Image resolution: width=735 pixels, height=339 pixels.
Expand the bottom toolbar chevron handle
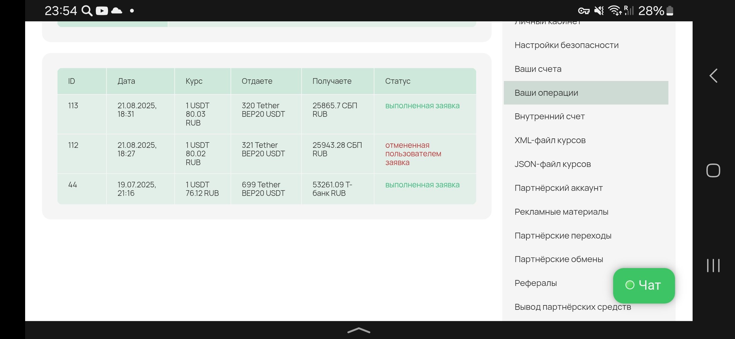[x=359, y=330]
